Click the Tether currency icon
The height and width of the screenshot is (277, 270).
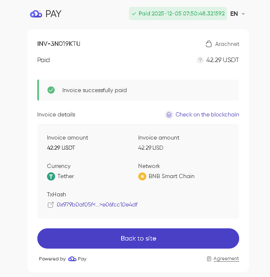point(51,176)
